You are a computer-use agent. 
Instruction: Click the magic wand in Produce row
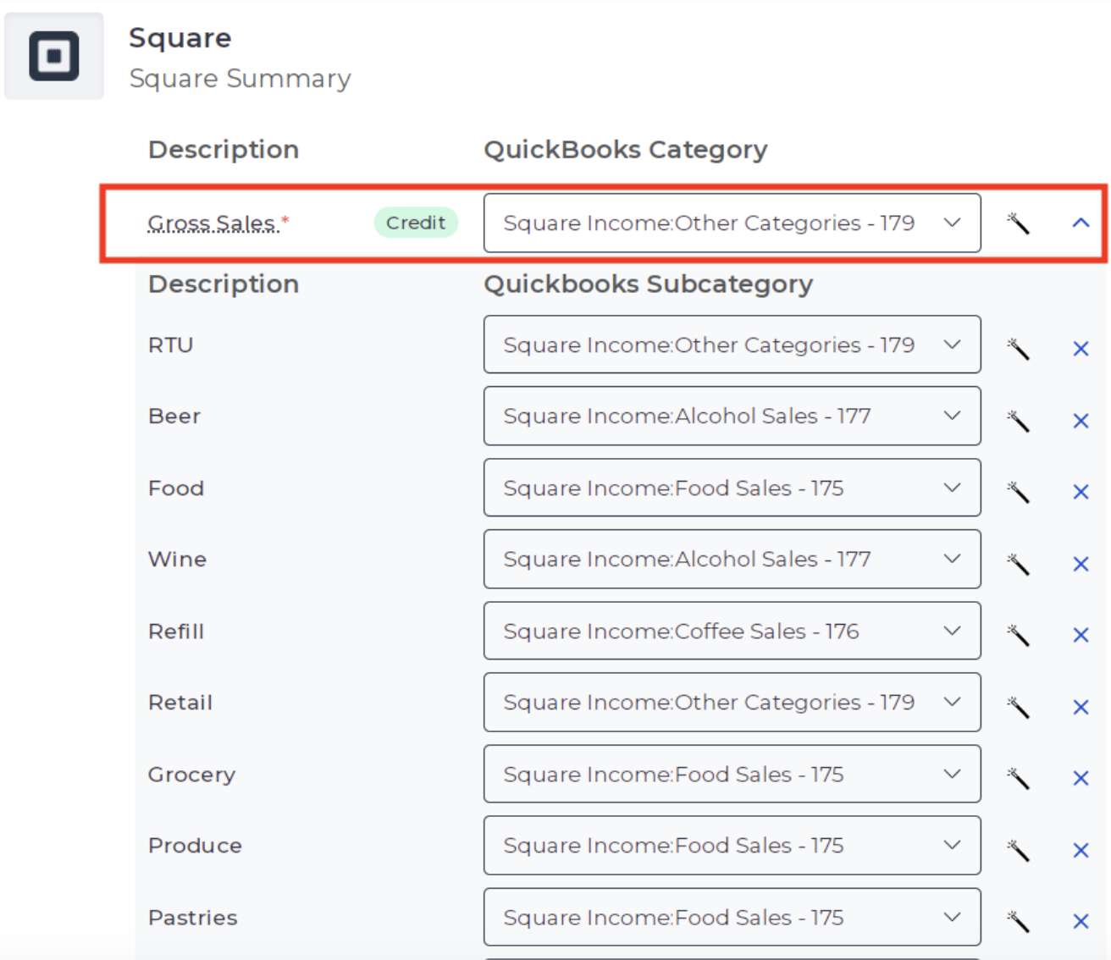tap(1018, 849)
